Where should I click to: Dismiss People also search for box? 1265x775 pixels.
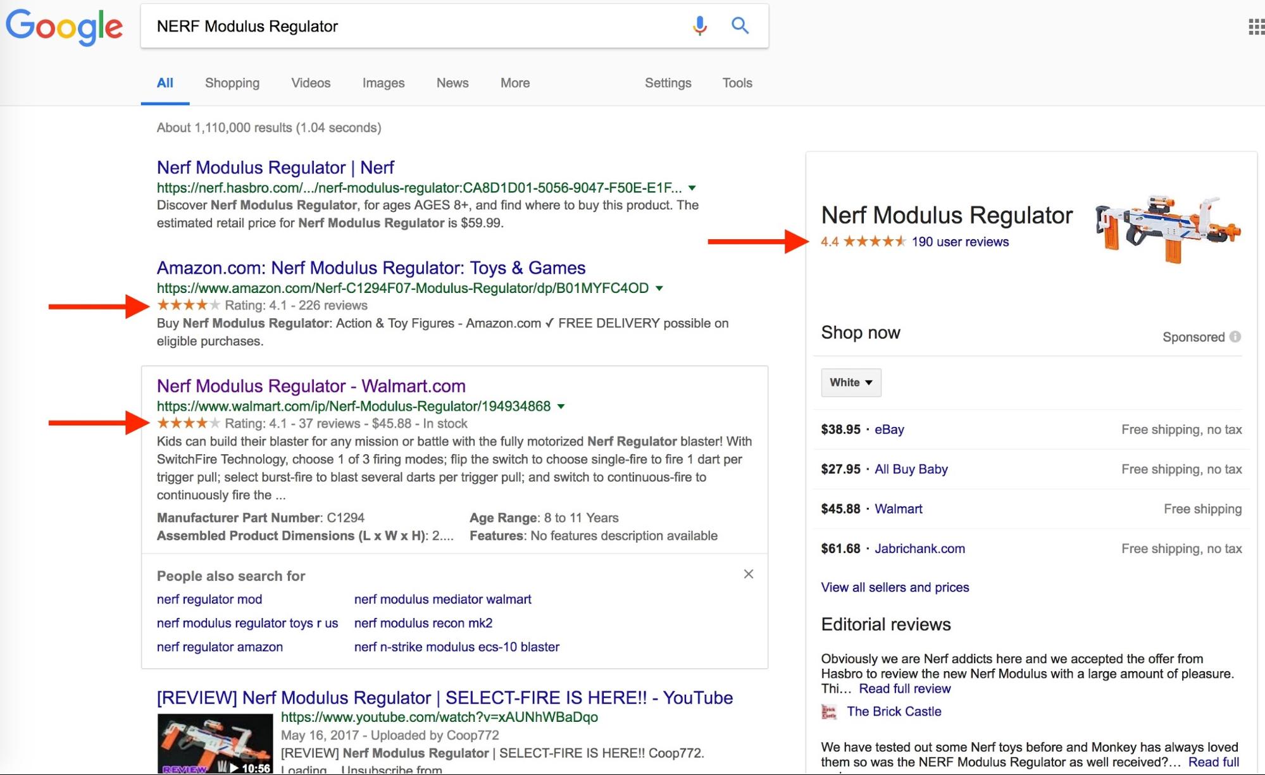(749, 574)
